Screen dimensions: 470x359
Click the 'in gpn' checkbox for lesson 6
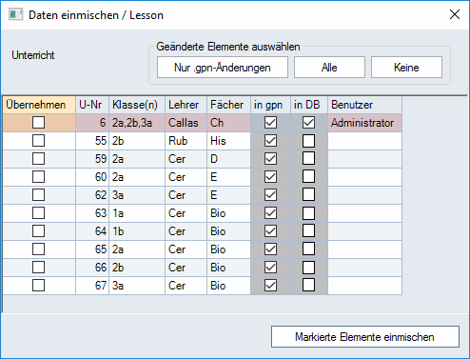(x=270, y=123)
